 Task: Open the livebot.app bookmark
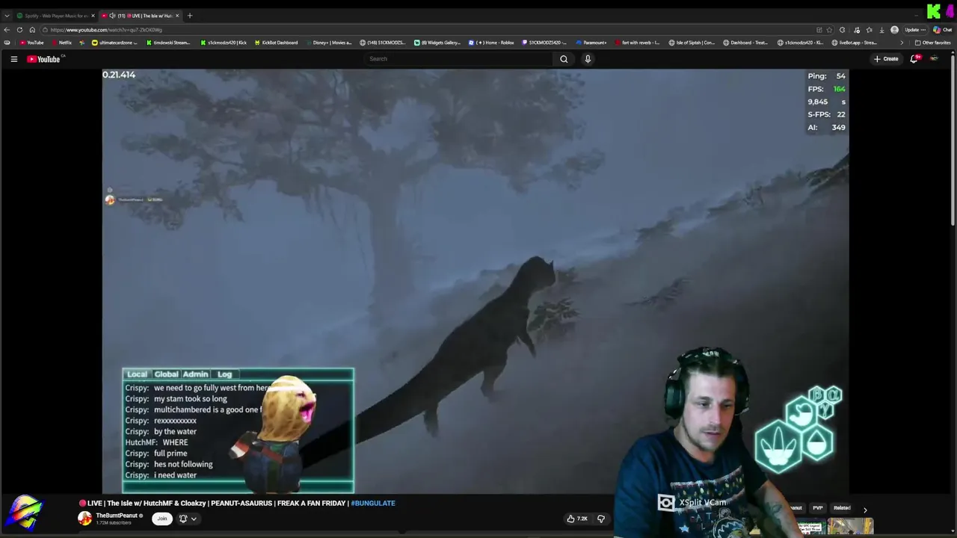point(855,43)
